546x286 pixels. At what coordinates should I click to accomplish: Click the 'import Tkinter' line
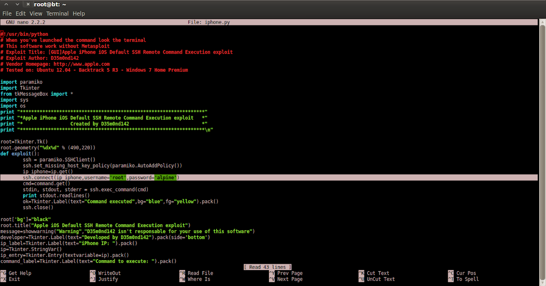pos(20,88)
